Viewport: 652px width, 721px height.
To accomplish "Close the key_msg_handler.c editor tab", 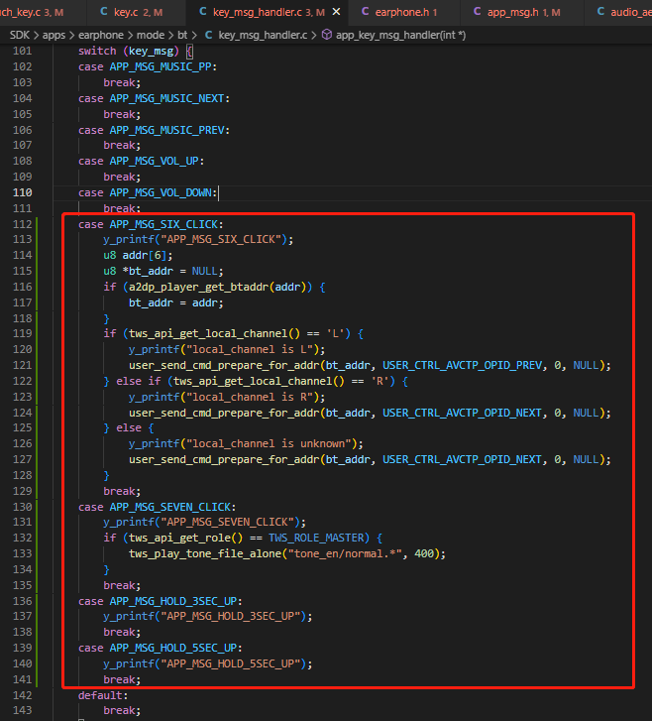I will coord(336,12).
